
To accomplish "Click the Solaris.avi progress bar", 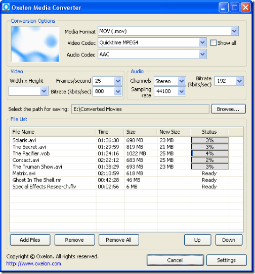I will [210, 140].
